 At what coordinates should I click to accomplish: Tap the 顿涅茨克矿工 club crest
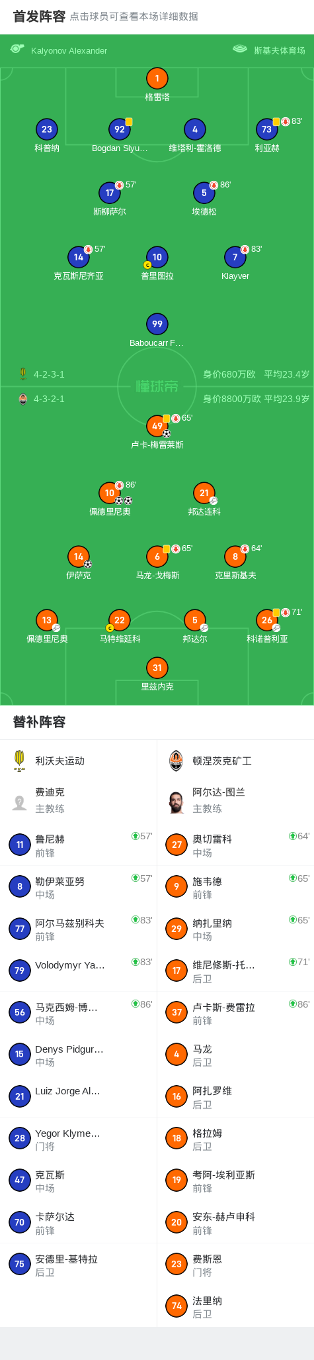176,760
